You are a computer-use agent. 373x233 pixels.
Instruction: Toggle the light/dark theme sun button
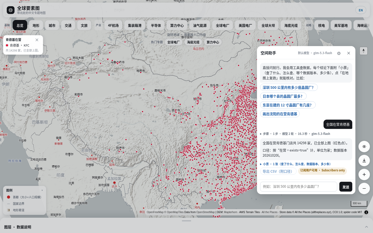364,147
